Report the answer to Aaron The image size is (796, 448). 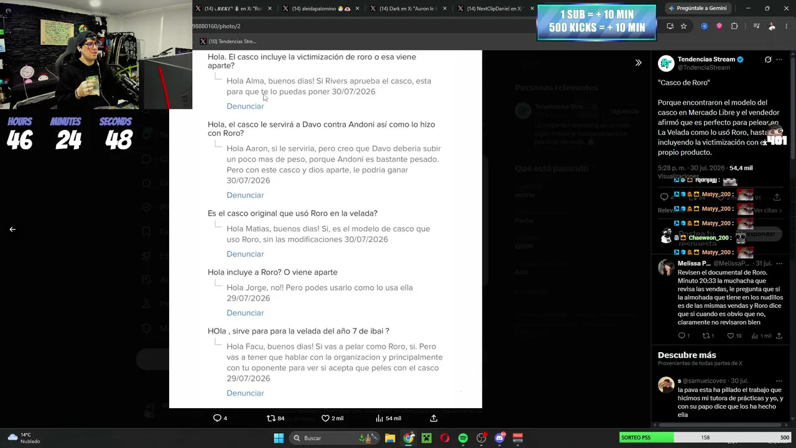tap(245, 195)
